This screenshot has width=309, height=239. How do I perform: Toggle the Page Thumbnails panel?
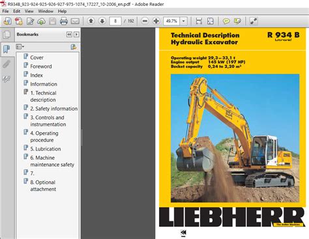[x=7, y=35]
